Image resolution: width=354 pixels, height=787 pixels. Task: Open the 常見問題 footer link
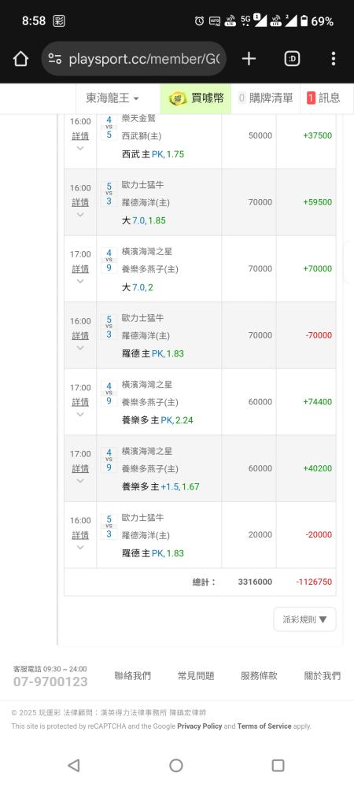(x=196, y=675)
